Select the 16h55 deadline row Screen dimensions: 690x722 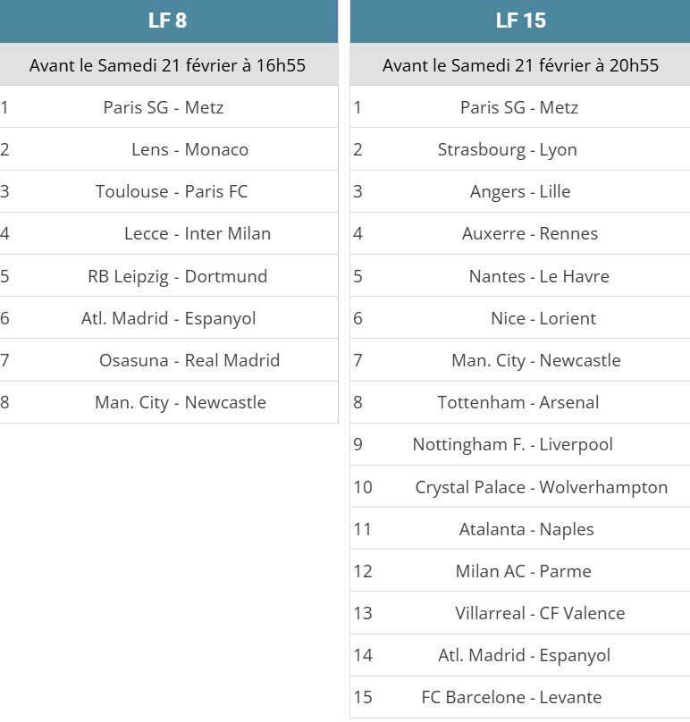[x=168, y=65]
